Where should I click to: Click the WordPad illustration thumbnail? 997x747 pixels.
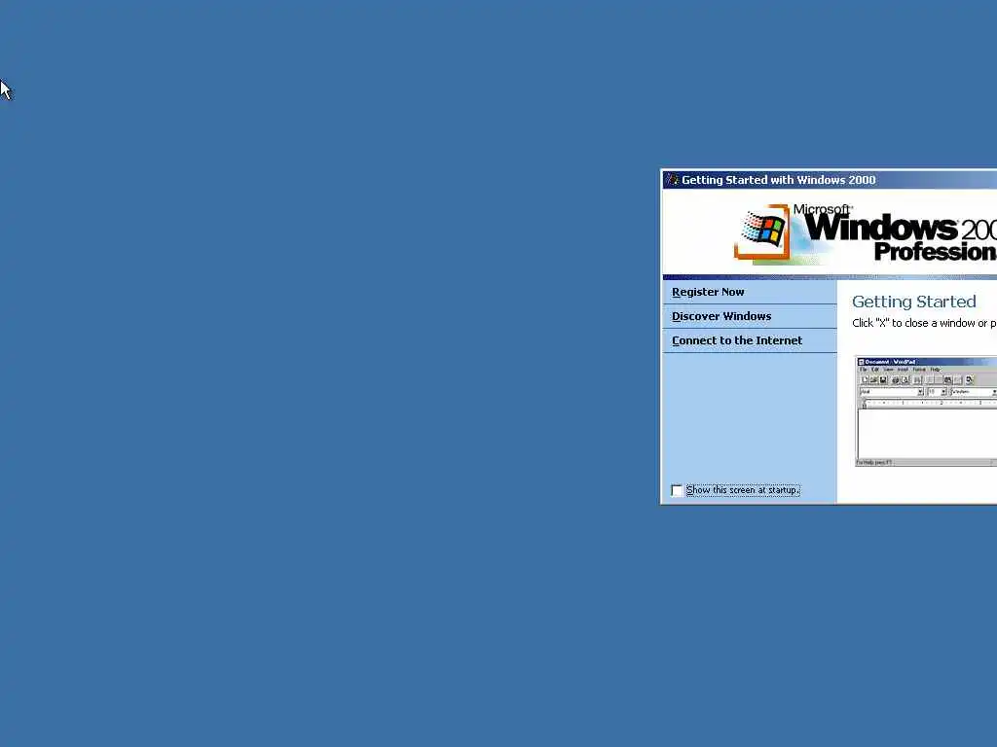pyautogui.click(x=926, y=411)
